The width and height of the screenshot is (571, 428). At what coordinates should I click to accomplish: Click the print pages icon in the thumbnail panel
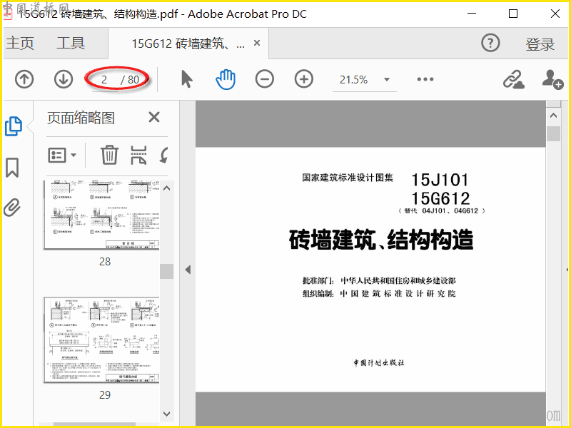coord(138,155)
